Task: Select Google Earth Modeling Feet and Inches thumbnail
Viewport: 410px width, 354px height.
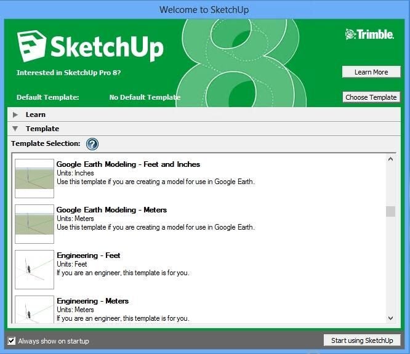Action: (x=34, y=179)
